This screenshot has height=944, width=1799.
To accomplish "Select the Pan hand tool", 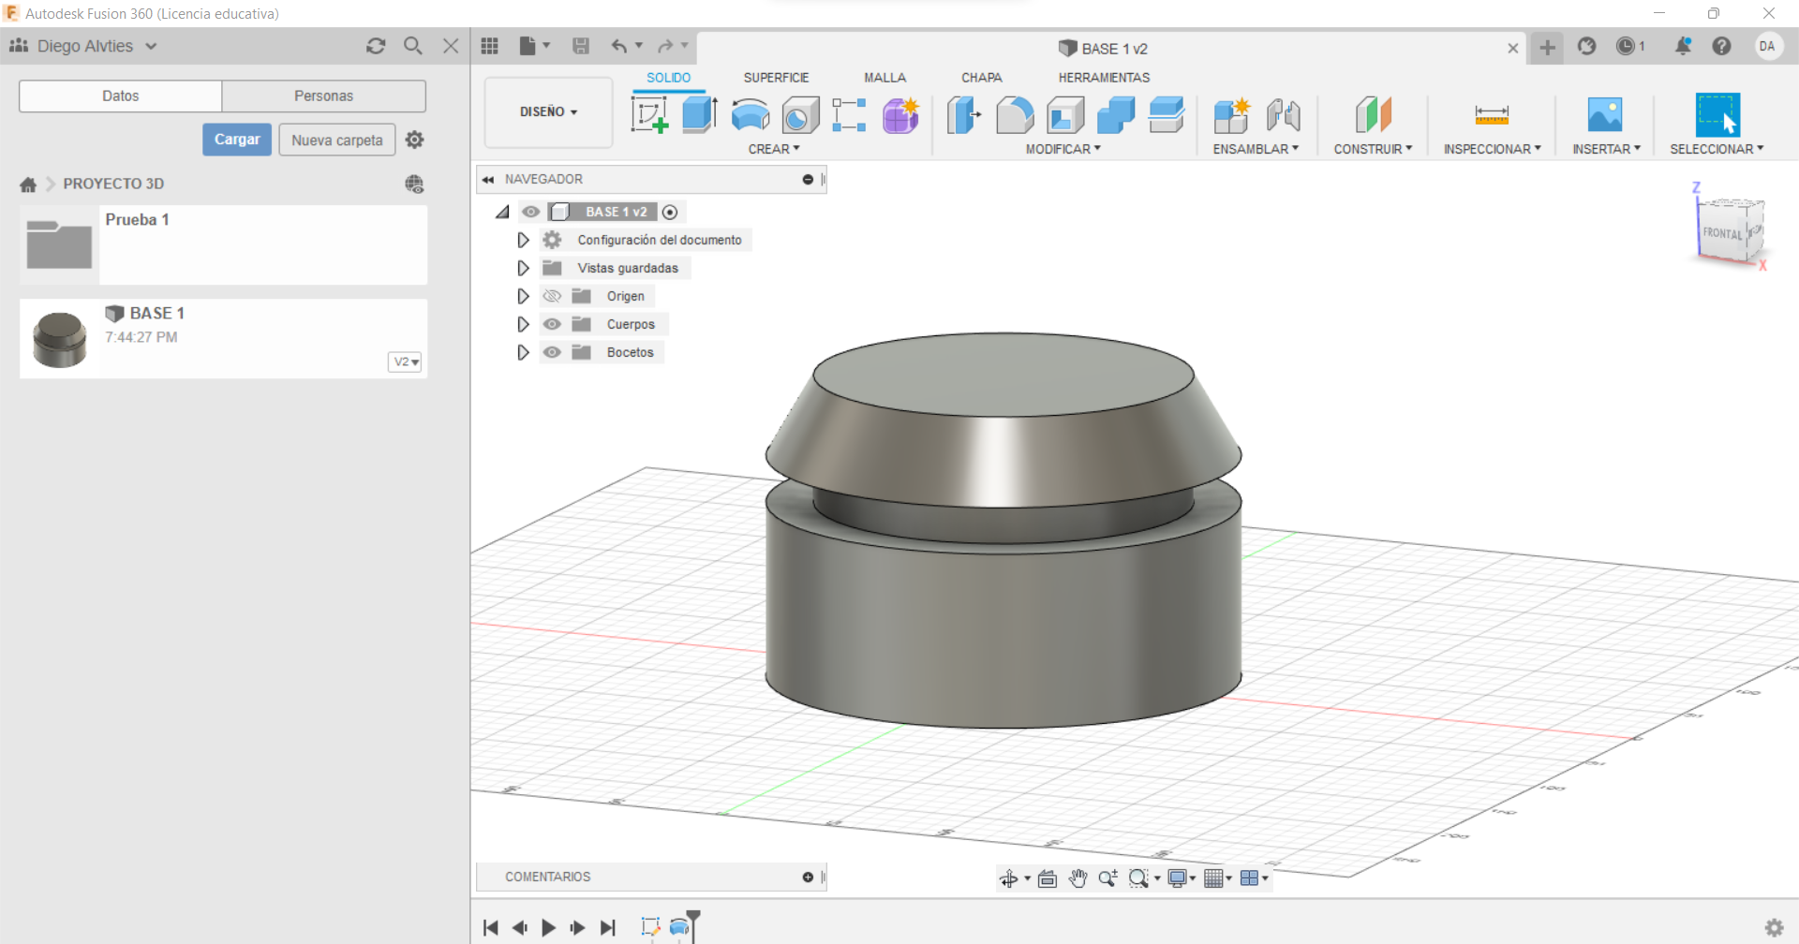I will (1078, 878).
